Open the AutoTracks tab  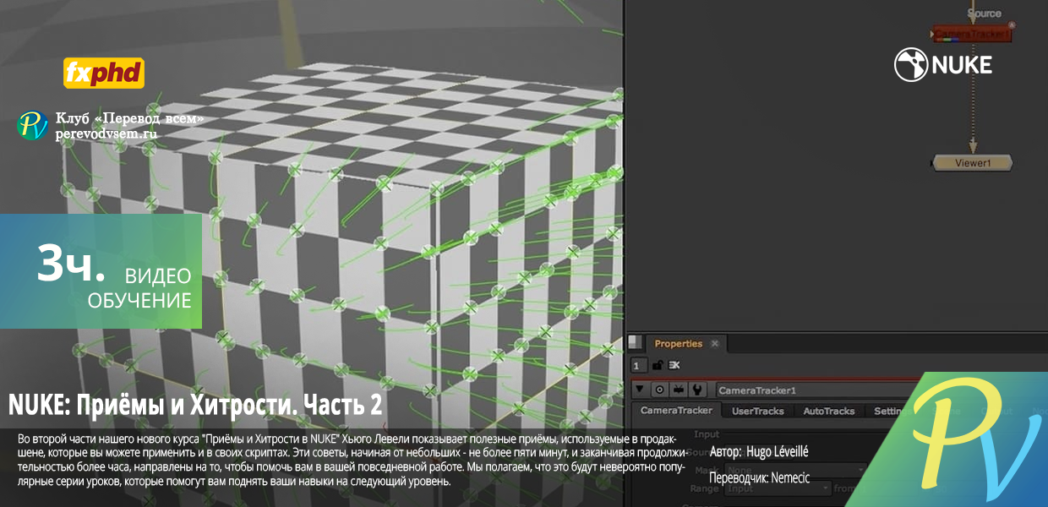pos(828,412)
